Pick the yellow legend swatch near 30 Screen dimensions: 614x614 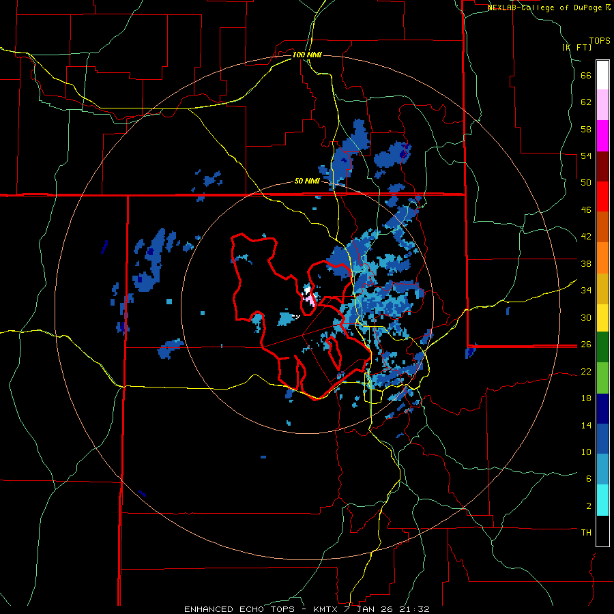pos(602,318)
